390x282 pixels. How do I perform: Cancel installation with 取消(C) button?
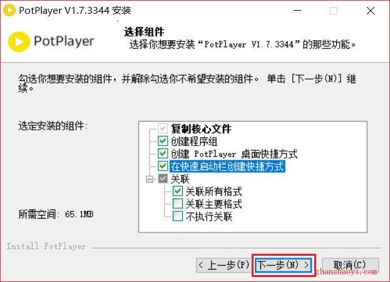tap(350, 265)
